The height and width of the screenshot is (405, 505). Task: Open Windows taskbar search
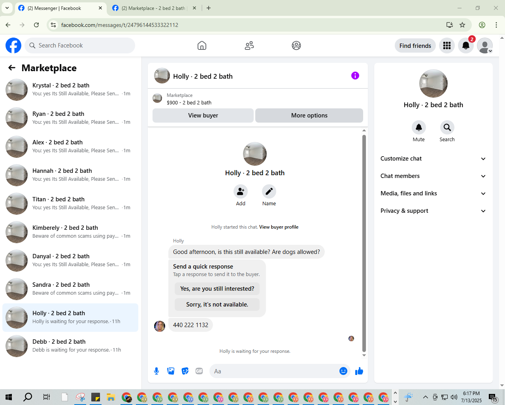[x=28, y=397]
